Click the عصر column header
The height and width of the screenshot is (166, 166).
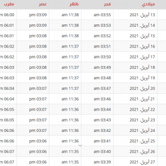pos(42,4)
